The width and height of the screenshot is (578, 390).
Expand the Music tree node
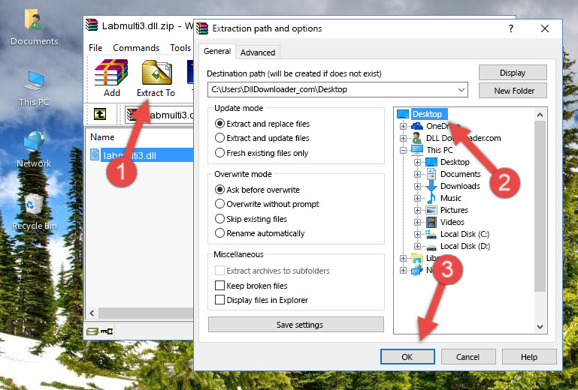tap(417, 198)
